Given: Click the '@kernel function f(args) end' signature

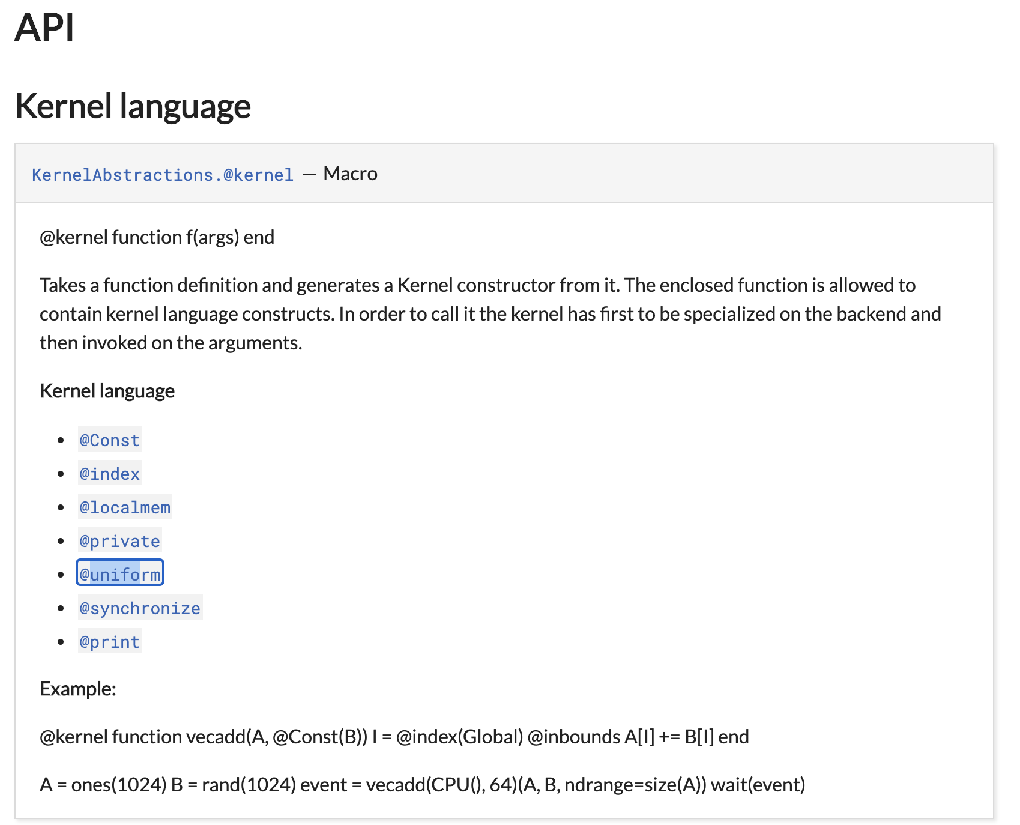Looking at the screenshot, I should coord(157,237).
